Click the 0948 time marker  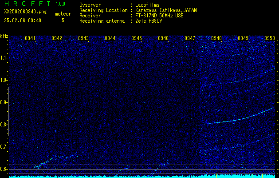[216, 38]
